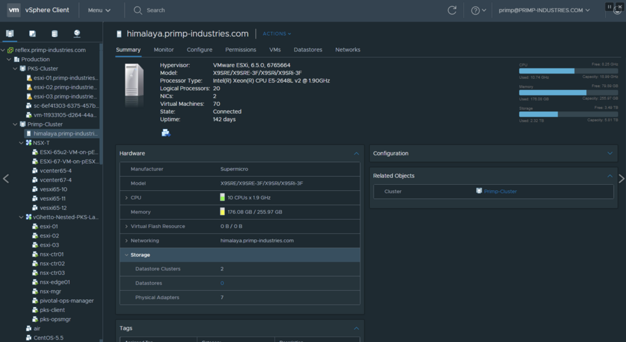
Task: Collapse the Tags panel
Action: (x=356, y=329)
